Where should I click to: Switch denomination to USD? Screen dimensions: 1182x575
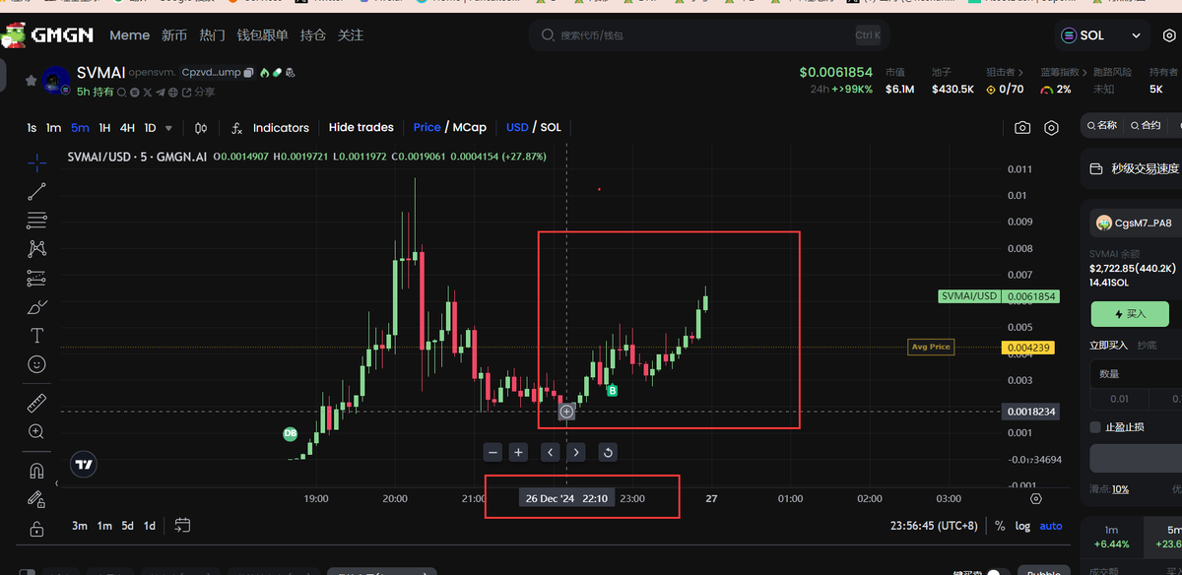pos(517,128)
